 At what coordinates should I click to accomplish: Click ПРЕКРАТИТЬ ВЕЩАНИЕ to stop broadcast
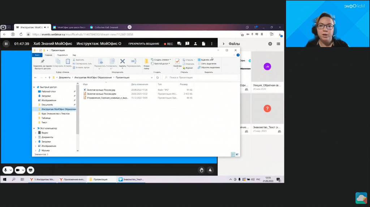click(144, 44)
